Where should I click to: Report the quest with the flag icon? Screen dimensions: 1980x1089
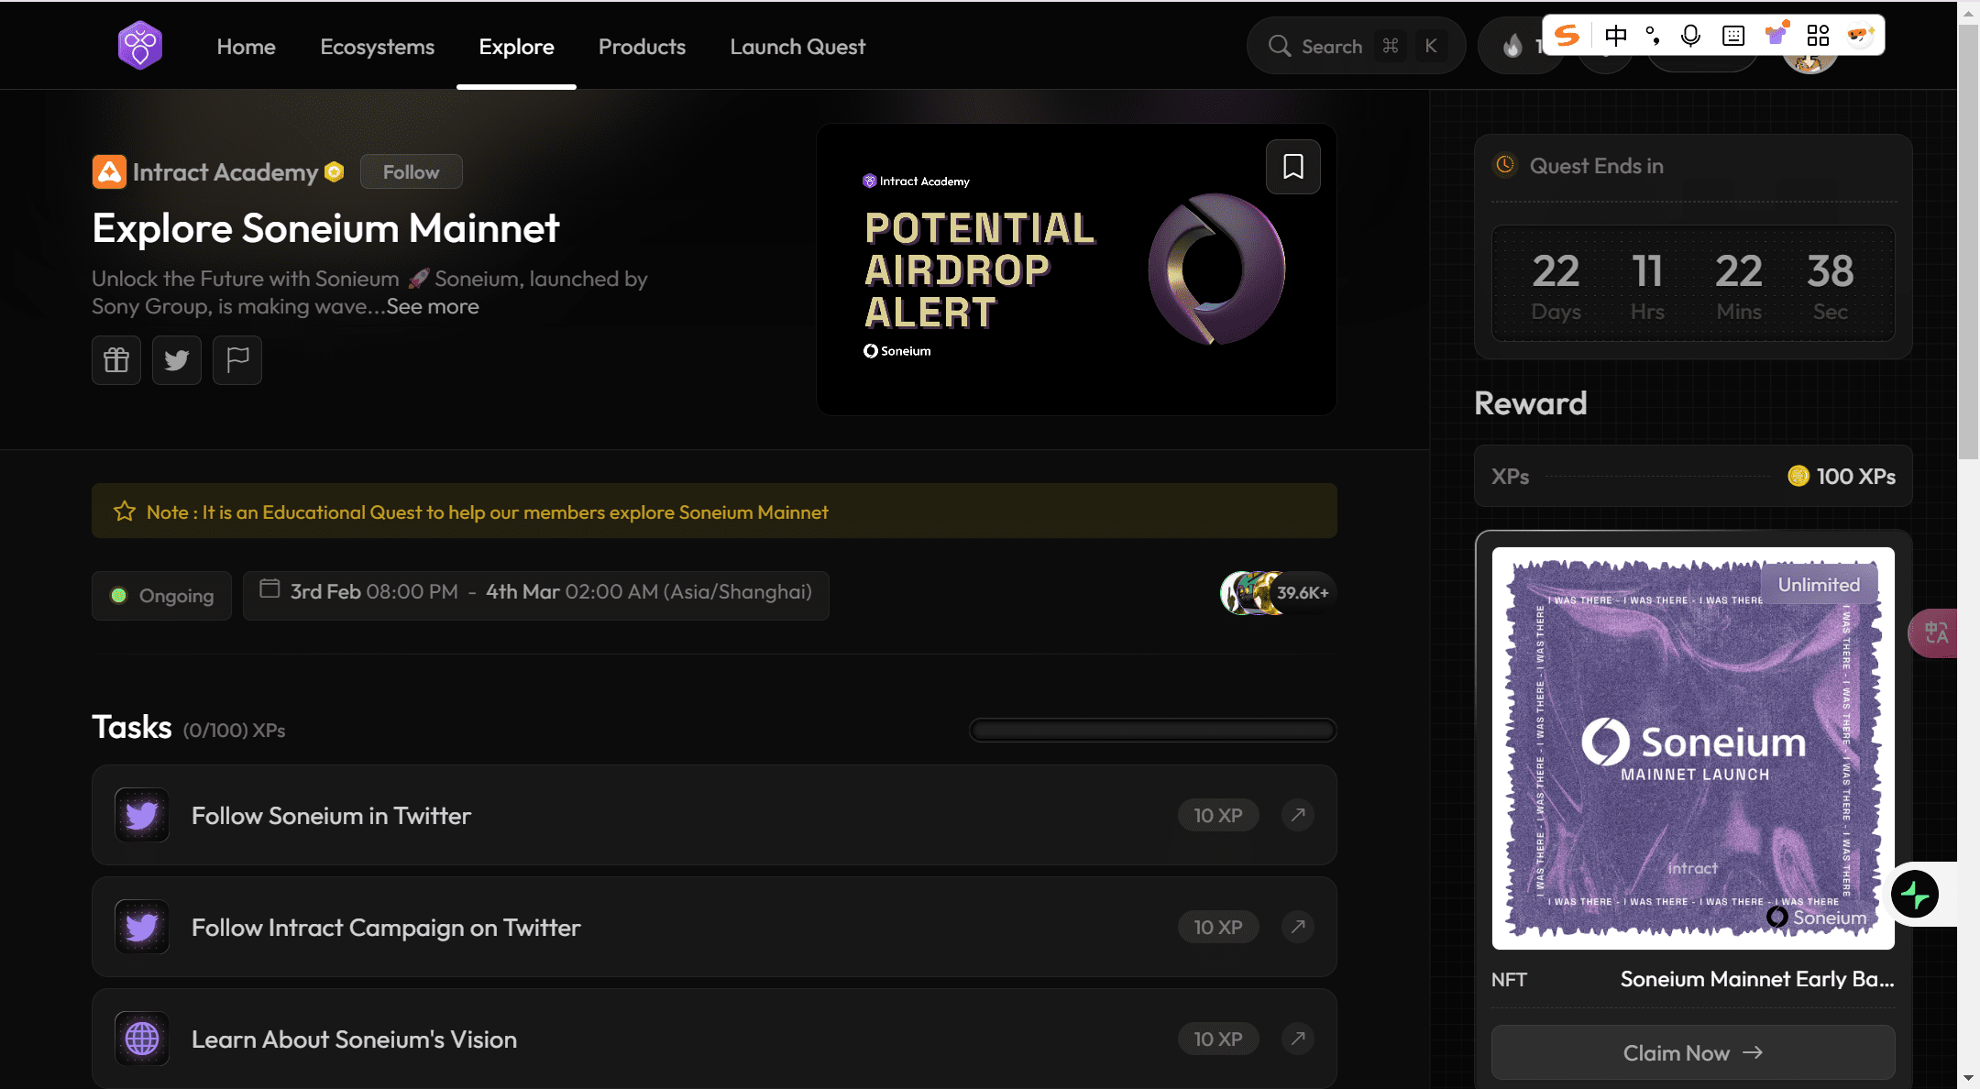pos(237,360)
